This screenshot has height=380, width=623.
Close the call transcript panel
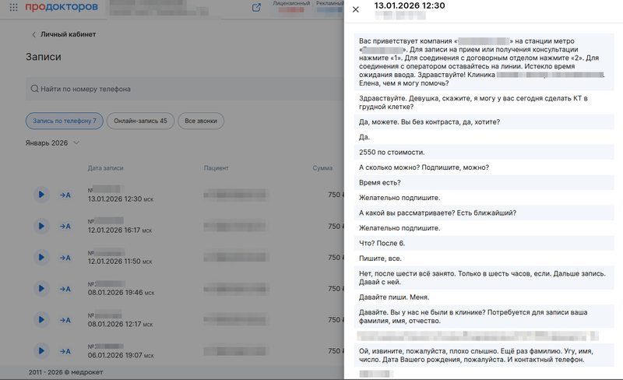[356, 9]
